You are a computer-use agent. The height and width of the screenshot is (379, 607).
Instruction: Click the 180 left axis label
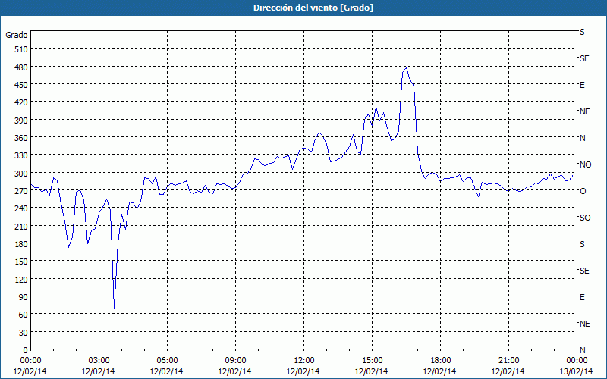21,244
